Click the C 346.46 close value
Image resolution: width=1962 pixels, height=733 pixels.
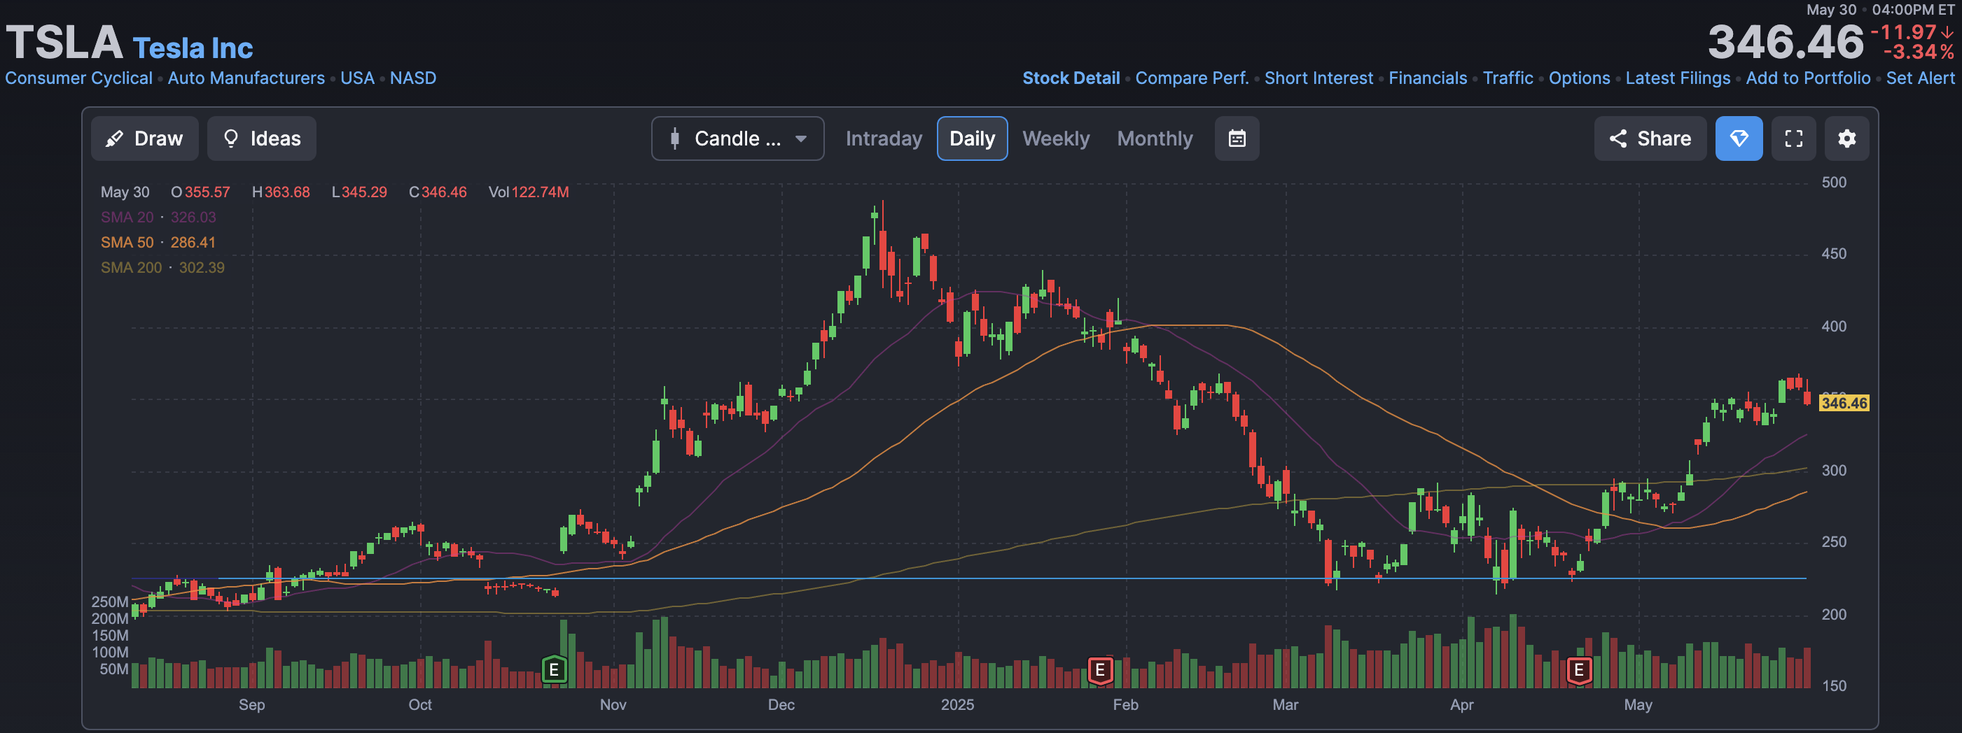point(438,192)
